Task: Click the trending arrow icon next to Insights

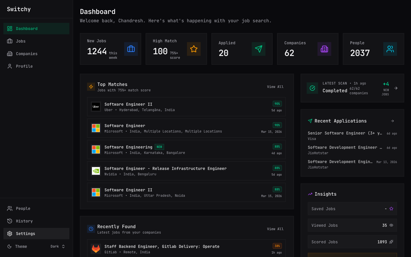Action: click(310, 194)
